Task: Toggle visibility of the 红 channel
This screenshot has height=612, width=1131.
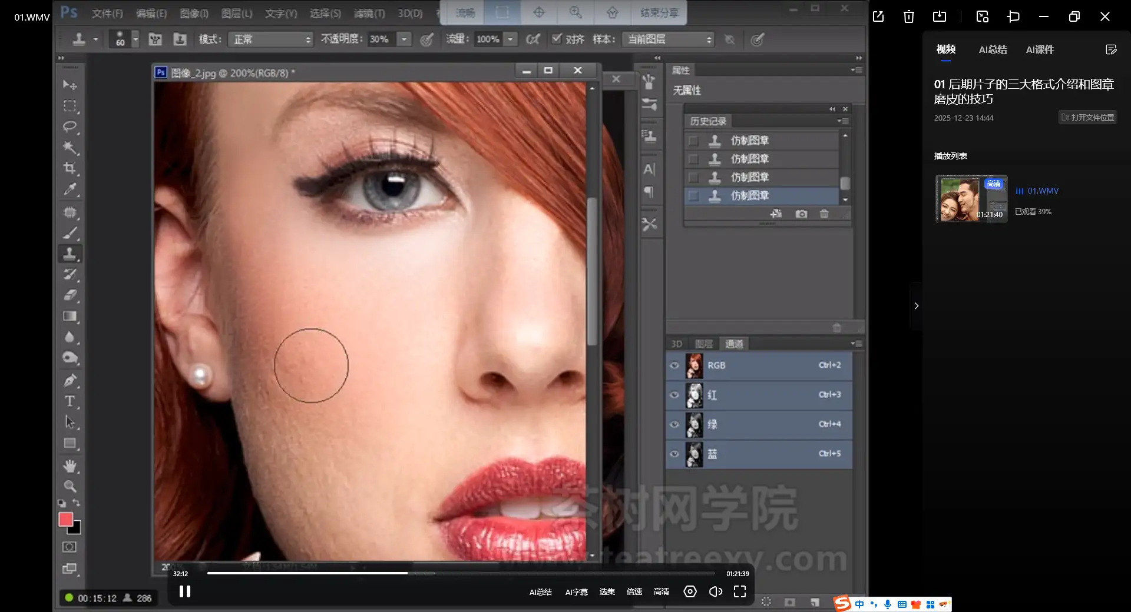Action: 674,395
